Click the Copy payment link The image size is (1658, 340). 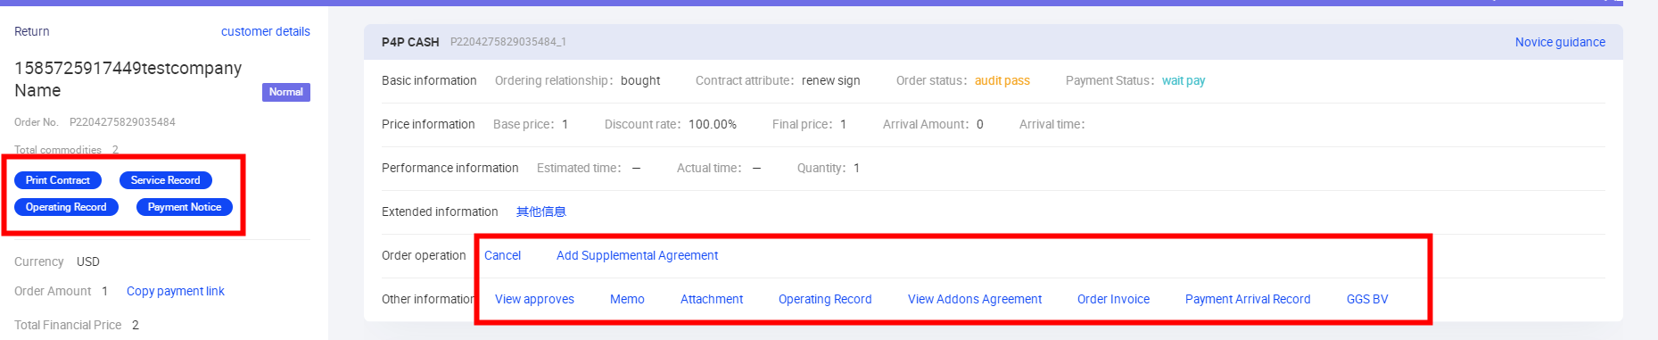(176, 291)
